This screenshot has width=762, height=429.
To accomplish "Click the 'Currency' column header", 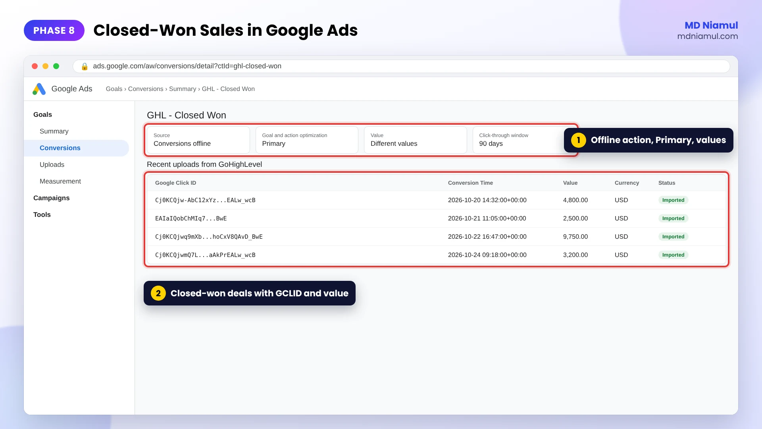I will click(627, 183).
